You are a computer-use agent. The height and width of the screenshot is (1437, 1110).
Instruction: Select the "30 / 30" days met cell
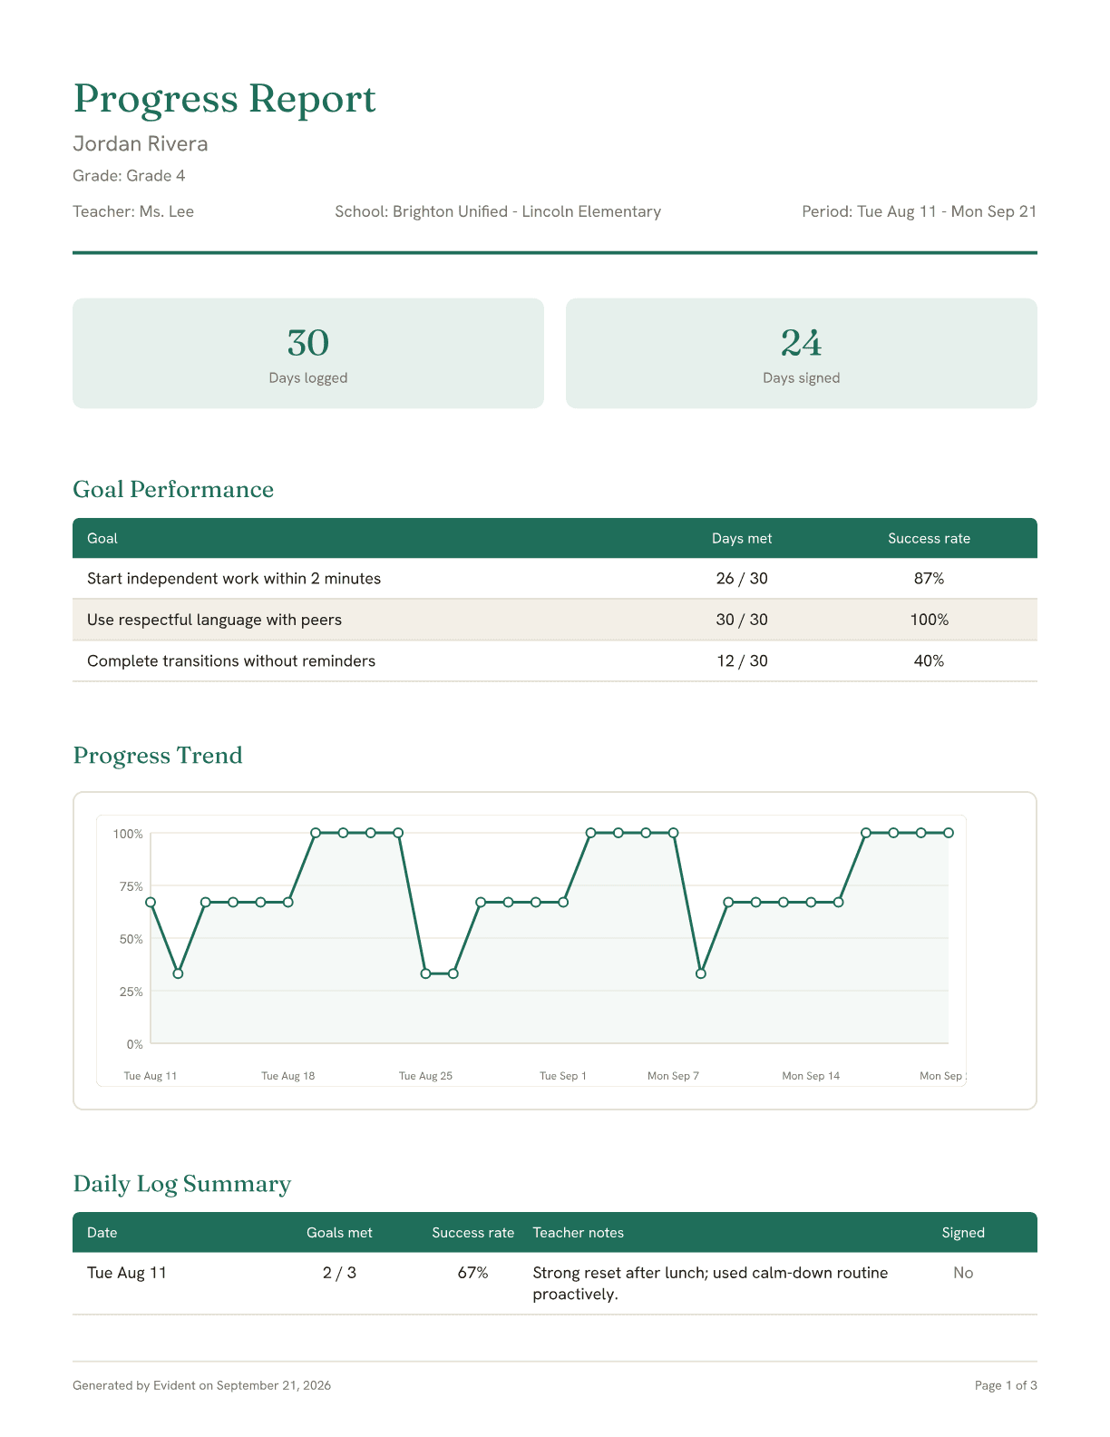(x=742, y=620)
